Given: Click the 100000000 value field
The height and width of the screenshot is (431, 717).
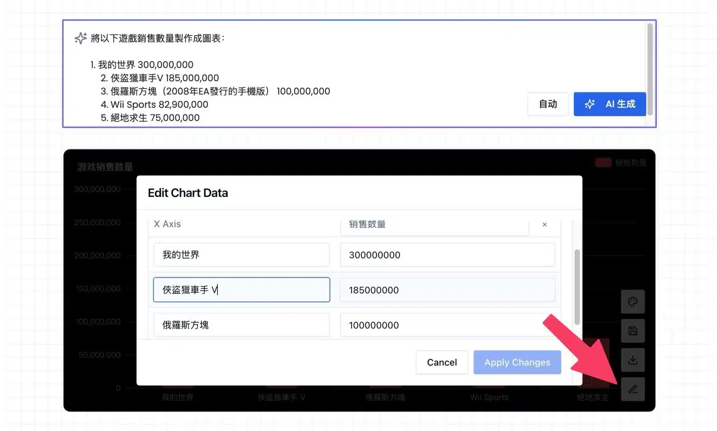Looking at the screenshot, I should [x=447, y=325].
